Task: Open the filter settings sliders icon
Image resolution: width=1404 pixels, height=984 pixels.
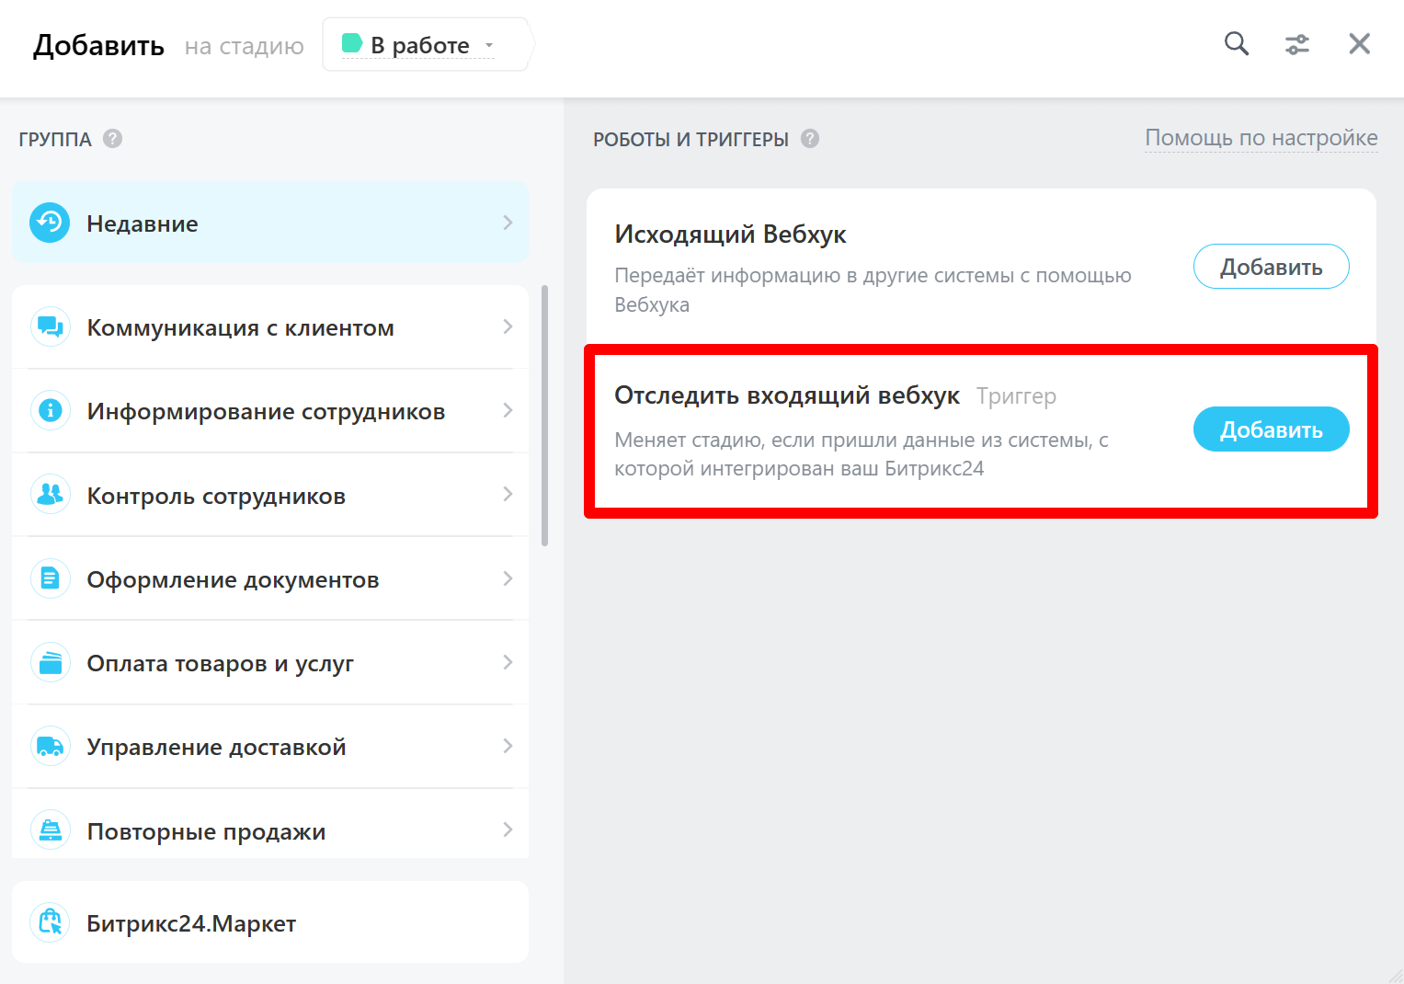Action: (x=1296, y=44)
